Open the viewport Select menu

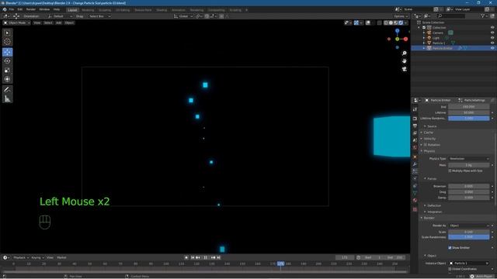pos(48,22)
